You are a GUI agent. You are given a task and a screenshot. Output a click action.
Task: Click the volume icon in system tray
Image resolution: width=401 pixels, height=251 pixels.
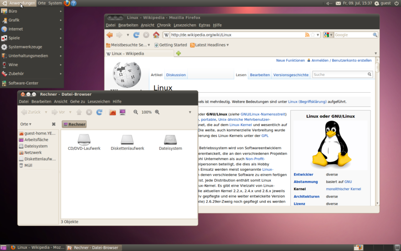329,3
